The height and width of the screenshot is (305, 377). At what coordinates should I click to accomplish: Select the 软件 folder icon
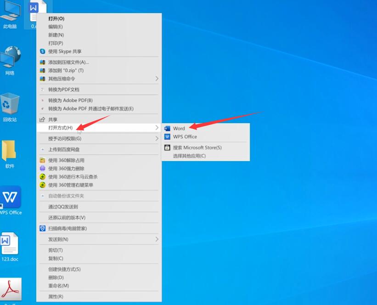pos(9,154)
